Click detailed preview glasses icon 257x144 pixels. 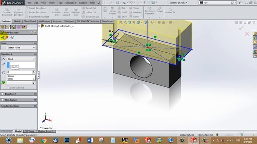point(12,37)
